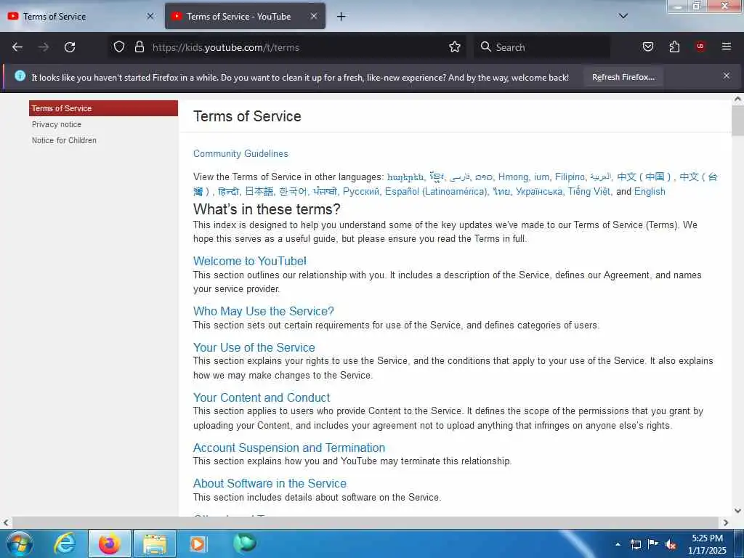Bookmark this page with the star icon
This screenshot has width=744, height=558.
[455, 47]
